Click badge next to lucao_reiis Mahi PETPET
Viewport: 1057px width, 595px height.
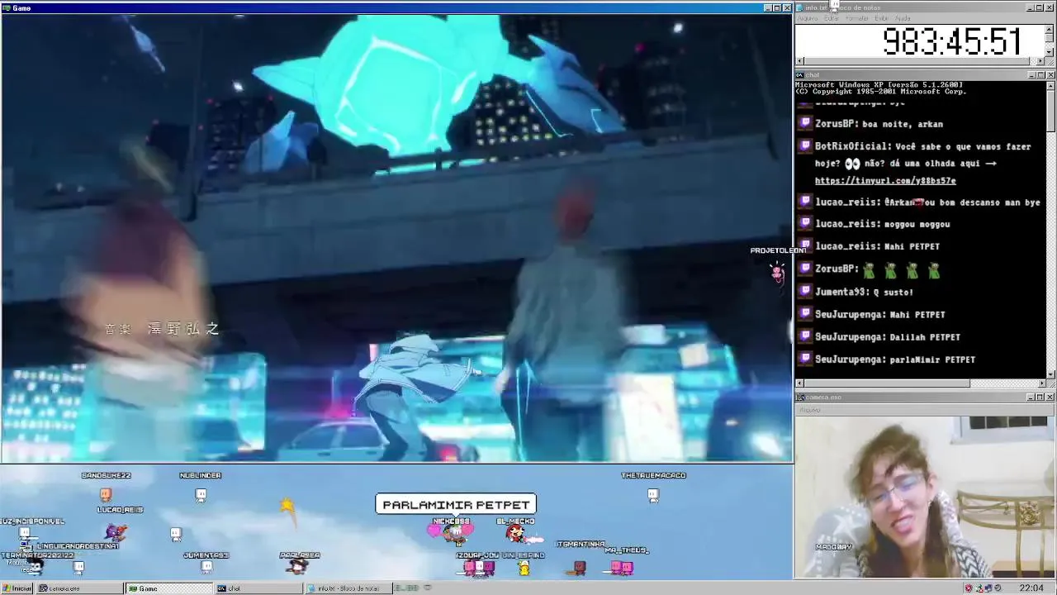(x=805, y=246)
